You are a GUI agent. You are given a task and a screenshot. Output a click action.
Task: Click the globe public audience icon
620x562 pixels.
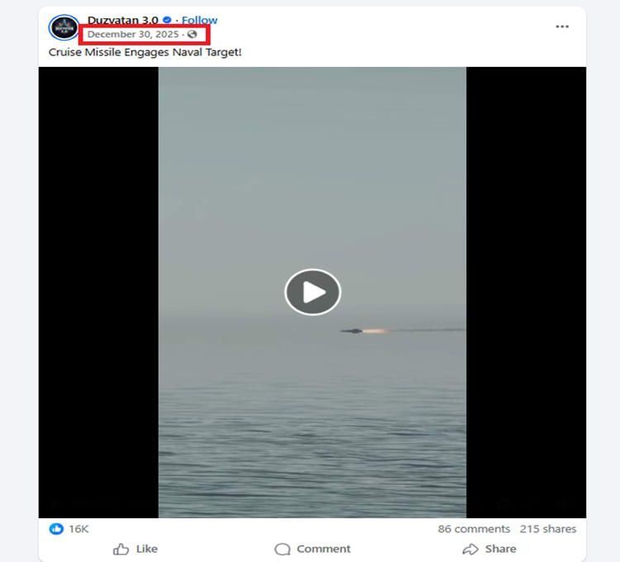[192, 35]
